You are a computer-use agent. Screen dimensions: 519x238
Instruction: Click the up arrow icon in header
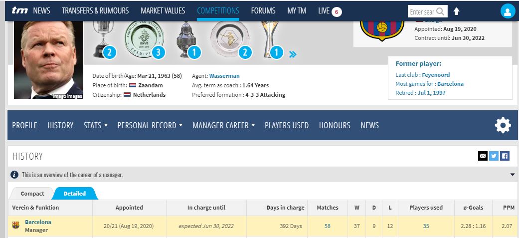click(457, 11)
